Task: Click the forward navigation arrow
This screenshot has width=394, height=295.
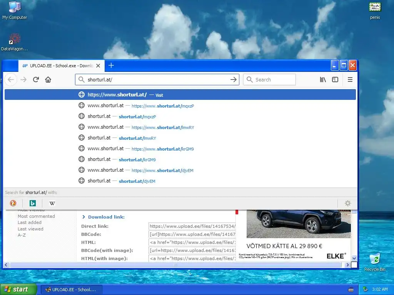Action: 23,80
